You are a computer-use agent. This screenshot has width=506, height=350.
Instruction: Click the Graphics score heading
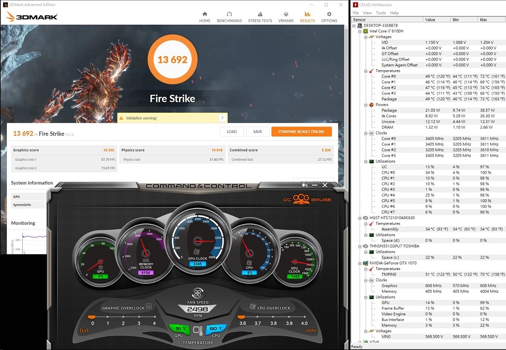[26, 150]
